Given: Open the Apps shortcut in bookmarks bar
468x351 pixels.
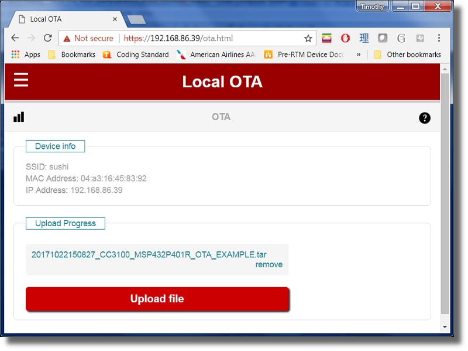Looking at the screenshot, I should coord(26,54).
